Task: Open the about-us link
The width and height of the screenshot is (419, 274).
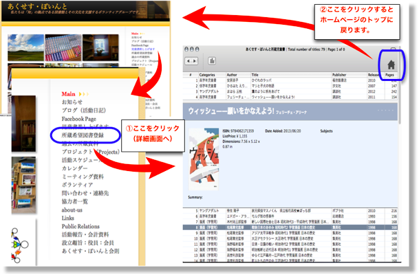Action: [x=72, y=210]
